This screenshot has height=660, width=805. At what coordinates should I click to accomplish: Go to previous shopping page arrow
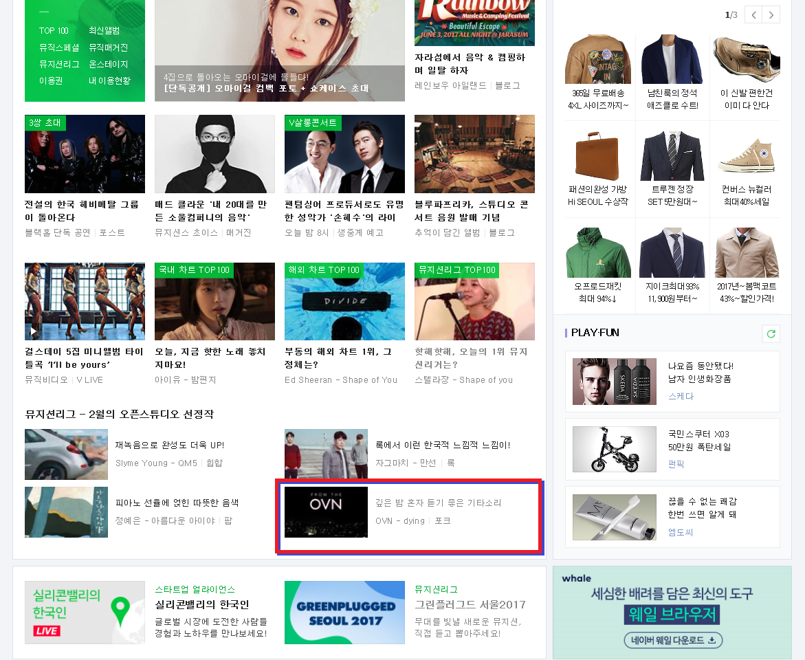tap(753, 14)
